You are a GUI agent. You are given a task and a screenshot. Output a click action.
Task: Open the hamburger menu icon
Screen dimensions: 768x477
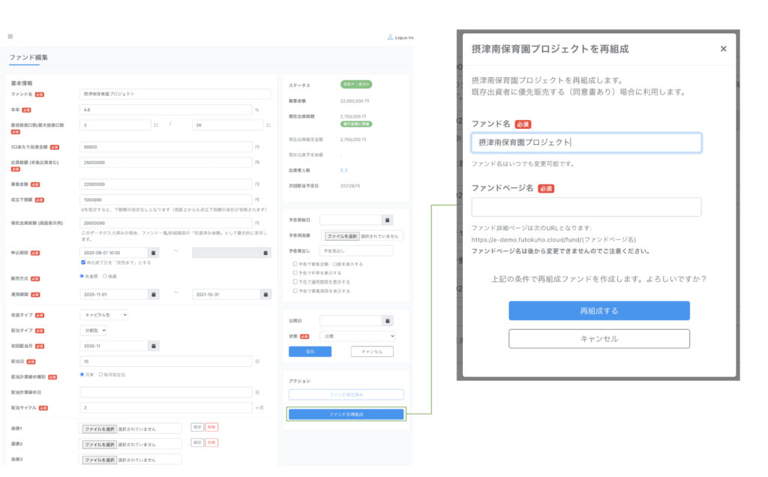tap(10, 36)
